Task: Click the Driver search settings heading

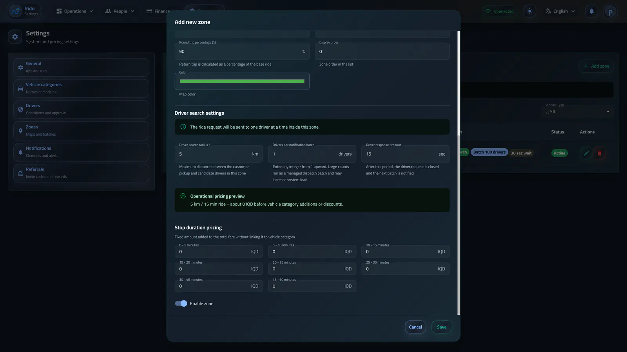Action: pos(199,113)
